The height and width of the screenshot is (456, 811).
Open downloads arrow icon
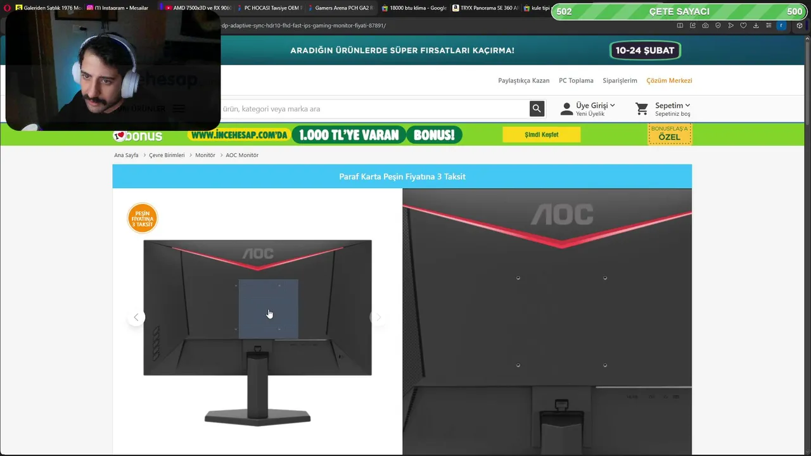pos(756,25)
